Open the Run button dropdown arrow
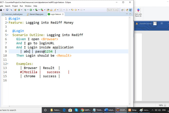 [x=33, y=10]
